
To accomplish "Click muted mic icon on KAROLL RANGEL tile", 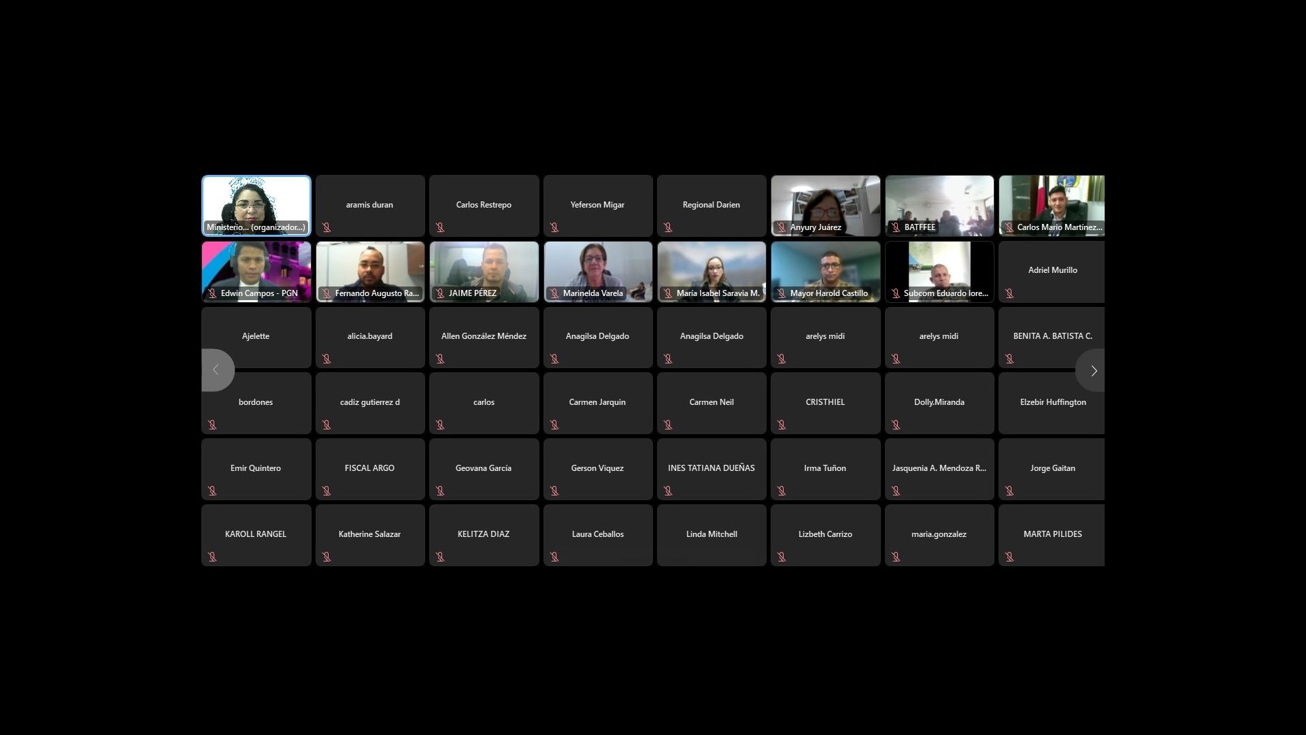I will [x=212, y=557].
